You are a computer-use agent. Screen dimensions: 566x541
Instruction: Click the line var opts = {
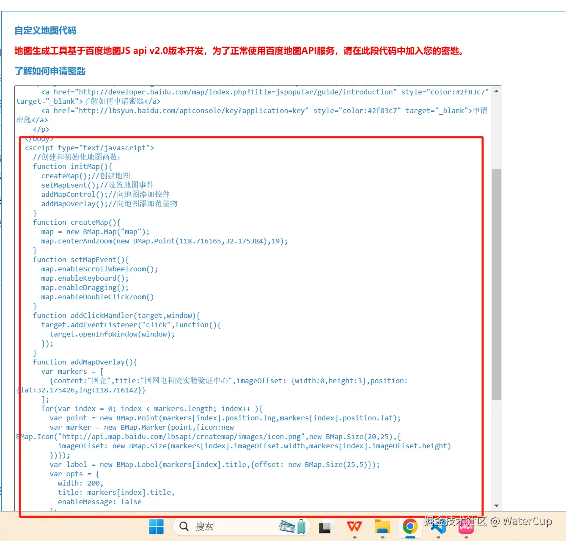click(74, 474)
